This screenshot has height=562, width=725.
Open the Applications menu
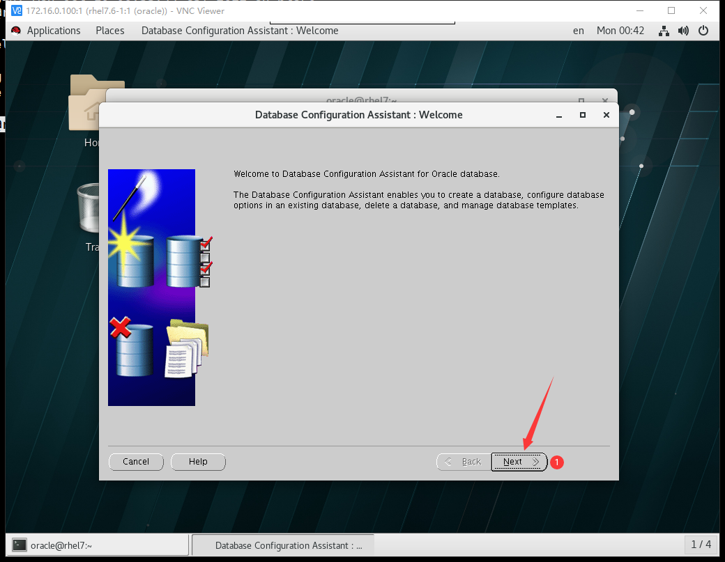coord(54,31)
